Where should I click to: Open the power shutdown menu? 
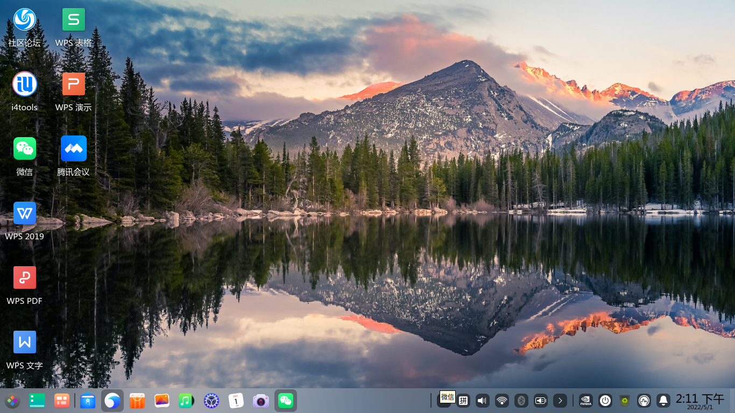click(605, 401)
